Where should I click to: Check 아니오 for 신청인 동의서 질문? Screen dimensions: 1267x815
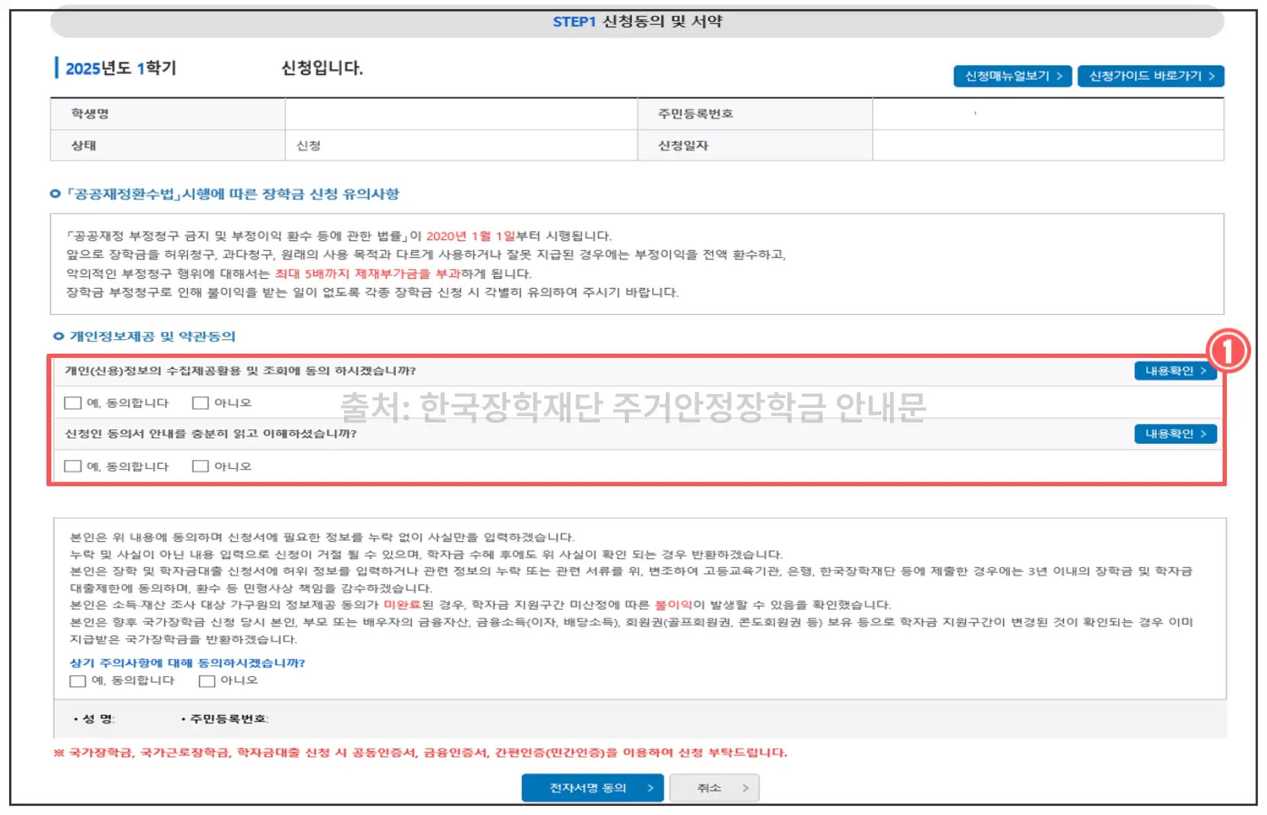coord(200,465)
